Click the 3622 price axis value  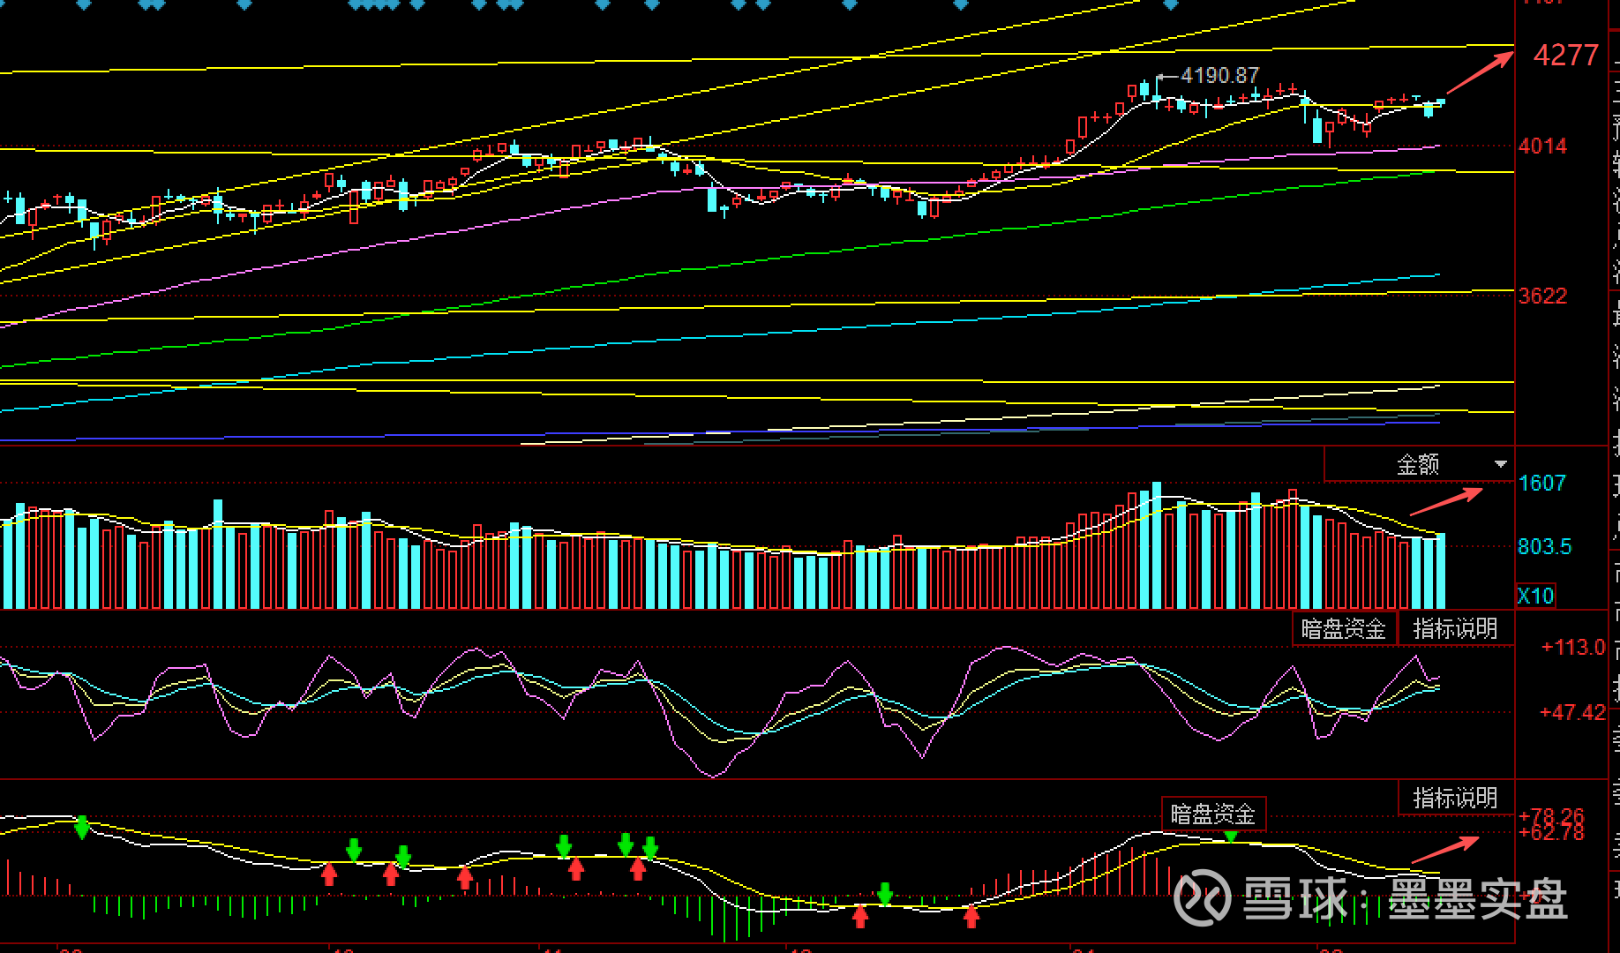(x=1542, y=296)
